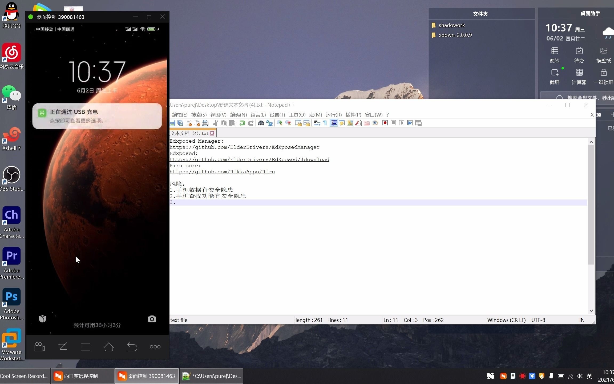This screenshot has width=614, height=384.
Task: Click the Undo toolbar icon
Action: tap(242, 123)
